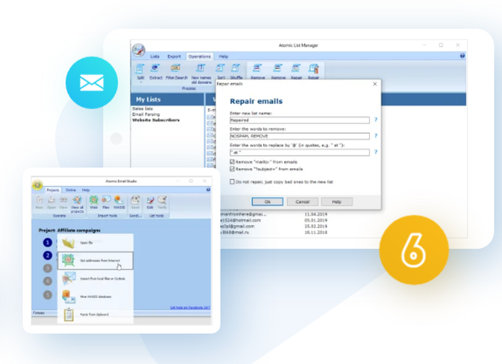Choose the WHOIS database menu entry
Screen dimensions: 502x364
[95, 296]
